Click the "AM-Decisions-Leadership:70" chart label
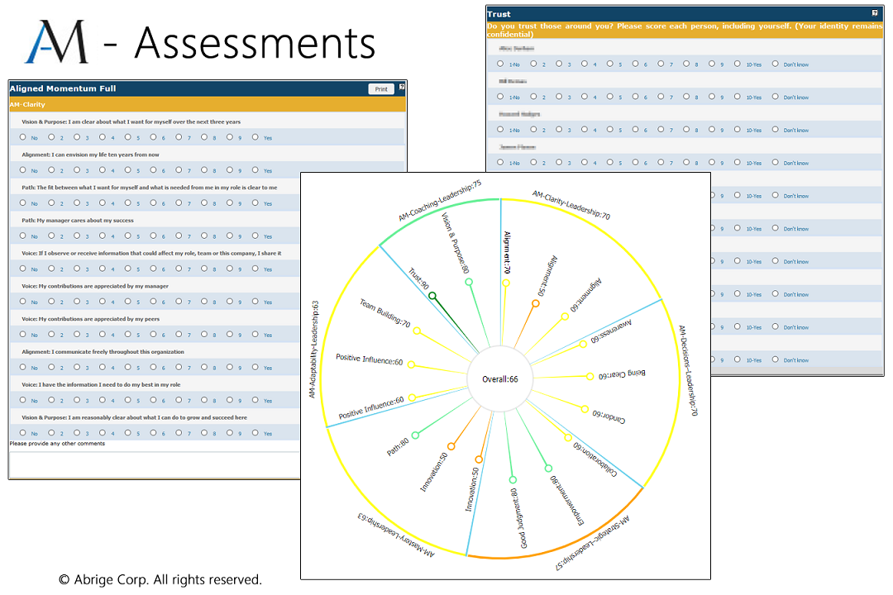Image resolution: width=893 pixels, height=595 pixels. (x=688, y=370)
